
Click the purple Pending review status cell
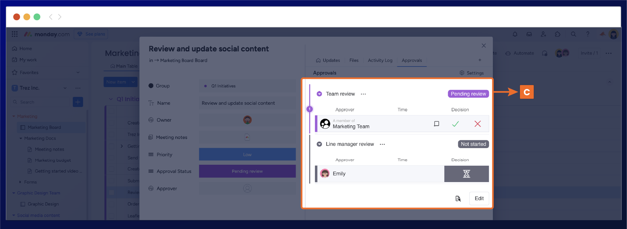(247, 171)
